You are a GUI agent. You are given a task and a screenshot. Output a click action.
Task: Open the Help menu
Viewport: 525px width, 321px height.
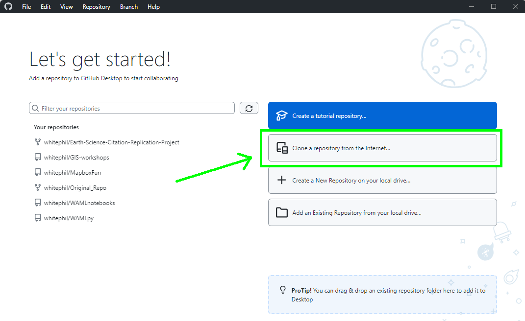coord(154,7)
